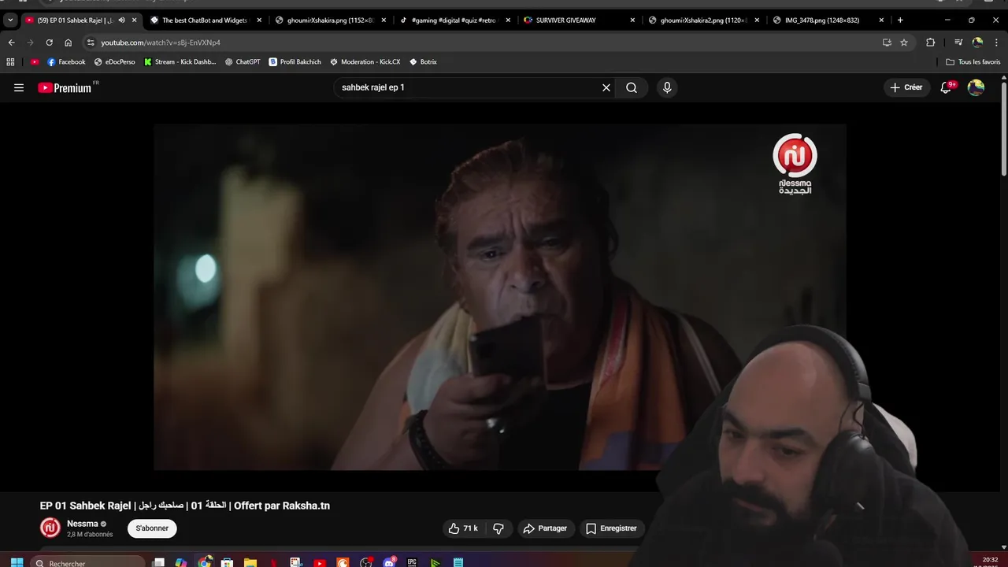
Task: Like the video with thumbs up
Action: pos(463,528)
